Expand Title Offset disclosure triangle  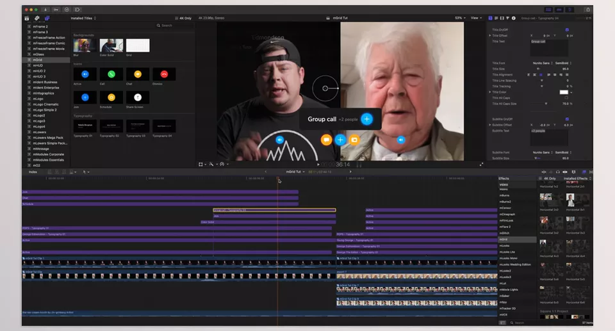click(490, 36)
